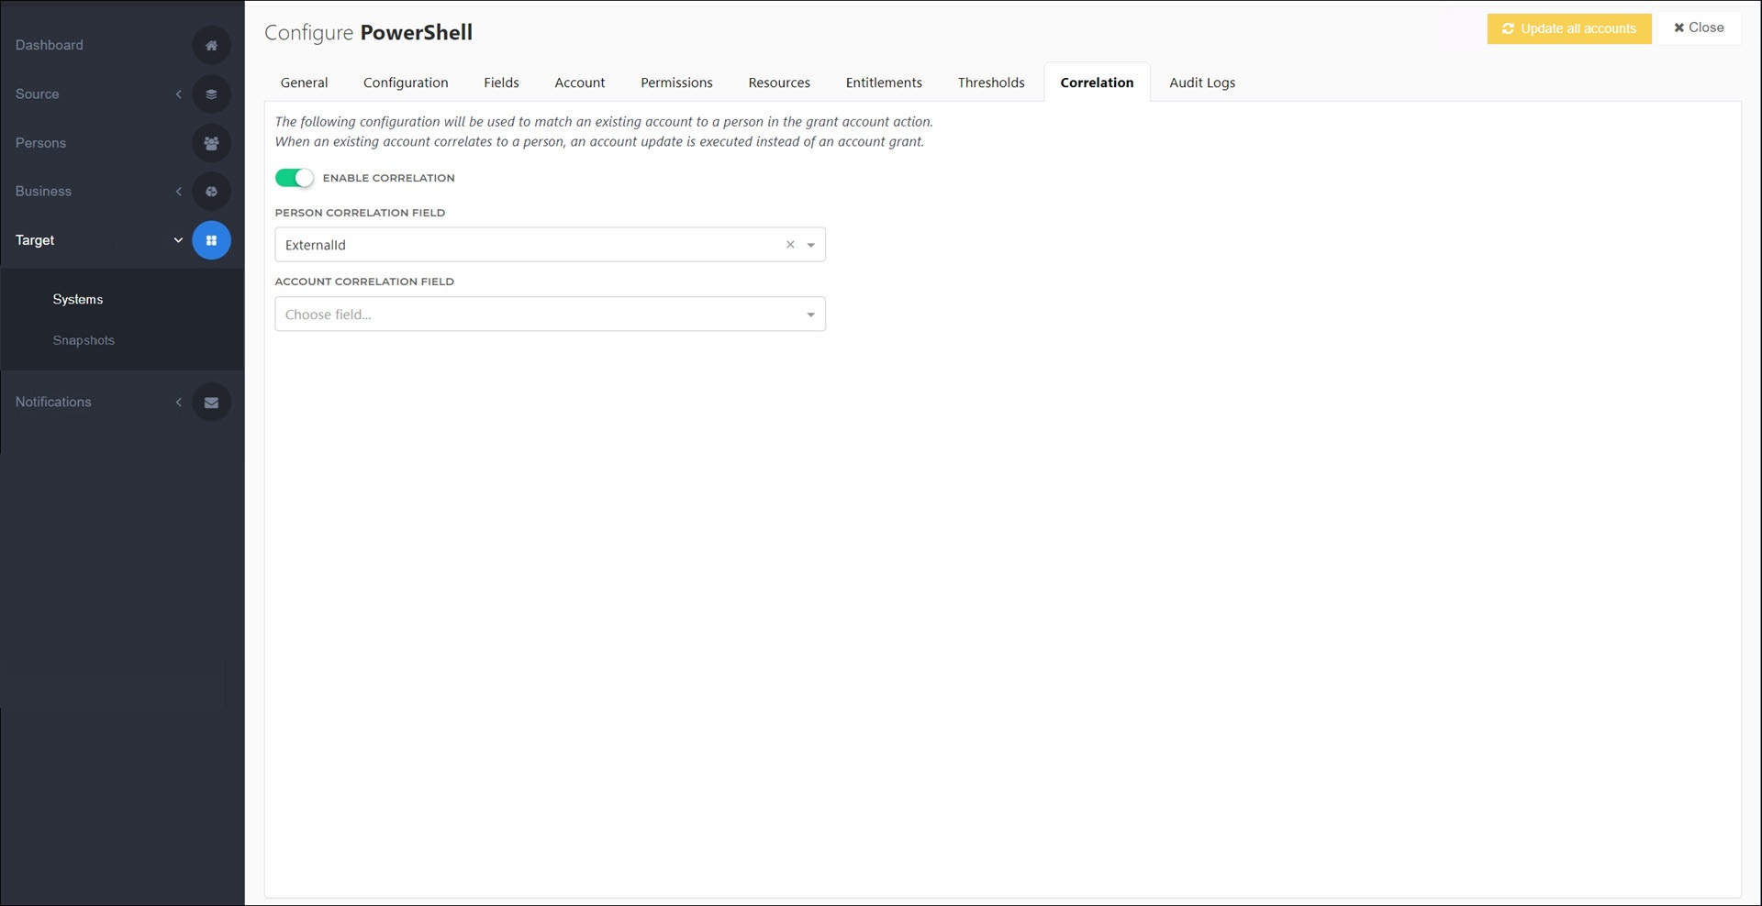Click the Business sidebar label
Image resolution: width=1762 pixels, height=906 pixels.
pyautogui.click(x=43, y=192)
